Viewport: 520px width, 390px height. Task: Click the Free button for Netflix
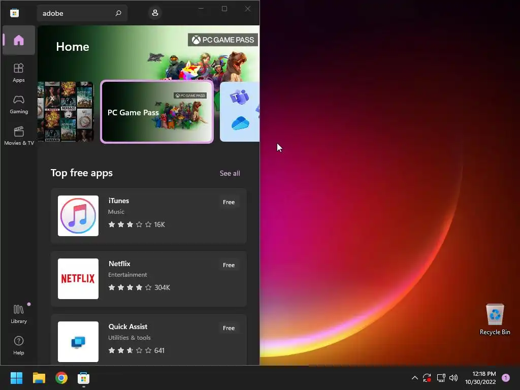tap(229, 265)
